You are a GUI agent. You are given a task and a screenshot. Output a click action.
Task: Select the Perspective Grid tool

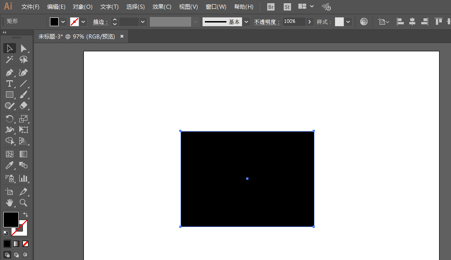coord(23,141)
